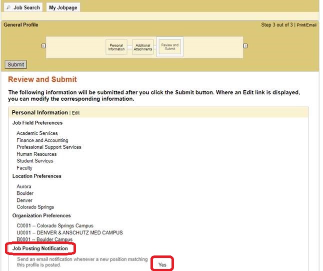Click the Job Posting Notification heading
The height and width of the screenshot is (271, 323).
[40, 248]
